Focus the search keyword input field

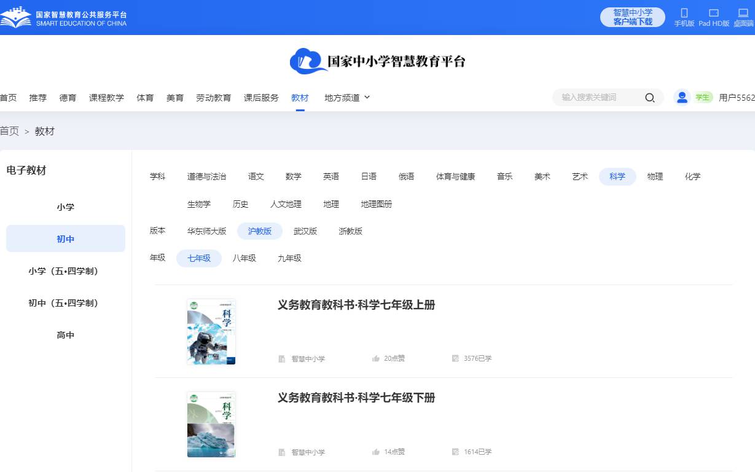pos(599,97)
